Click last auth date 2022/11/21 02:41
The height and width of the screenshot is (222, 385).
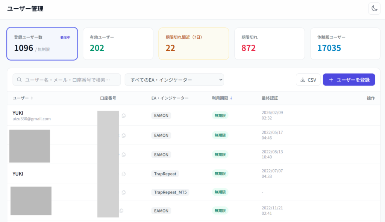coord(272,211)
